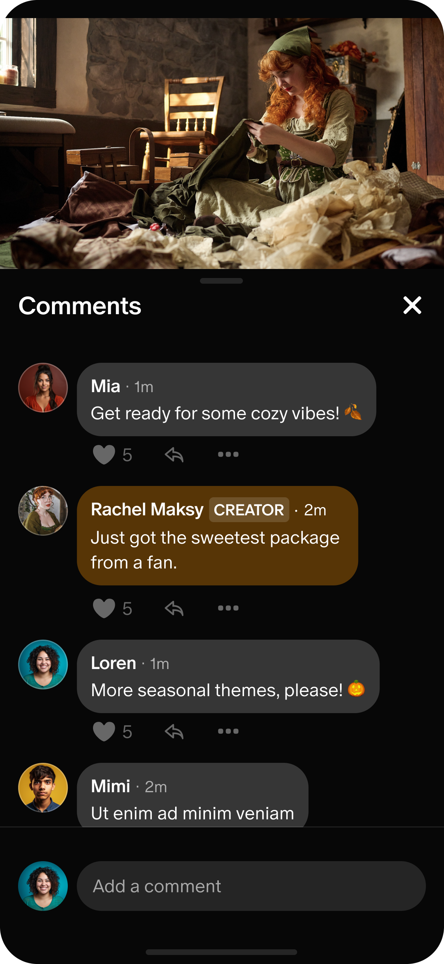This screenshot has width=444, height=964.
Task: Tap the Add a comment field
Action: (x=251, y=886)
